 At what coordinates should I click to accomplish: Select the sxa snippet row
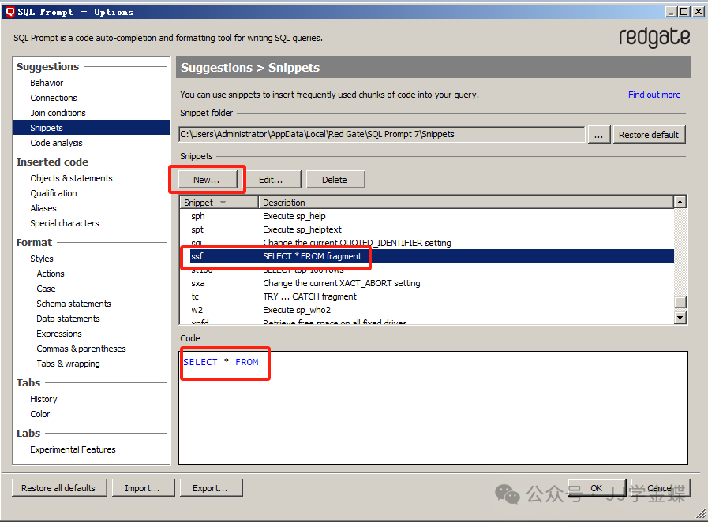pos(427,283)
